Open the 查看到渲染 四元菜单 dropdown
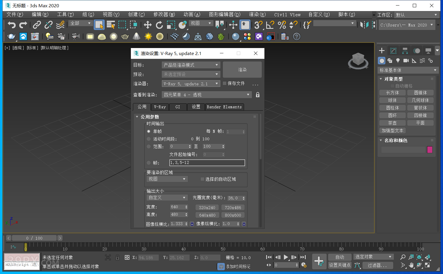This screenshot has width=443, height=274. coord(207,95)
